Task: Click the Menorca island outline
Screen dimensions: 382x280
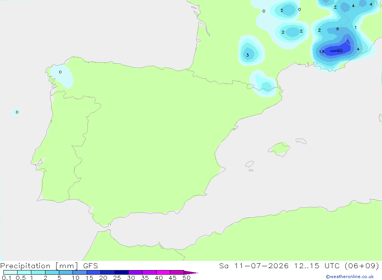Action: (301, 141)
